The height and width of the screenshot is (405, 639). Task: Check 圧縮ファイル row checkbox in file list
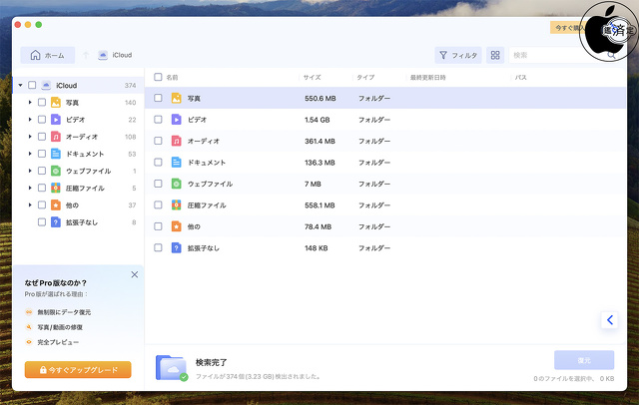pos(158,204)
